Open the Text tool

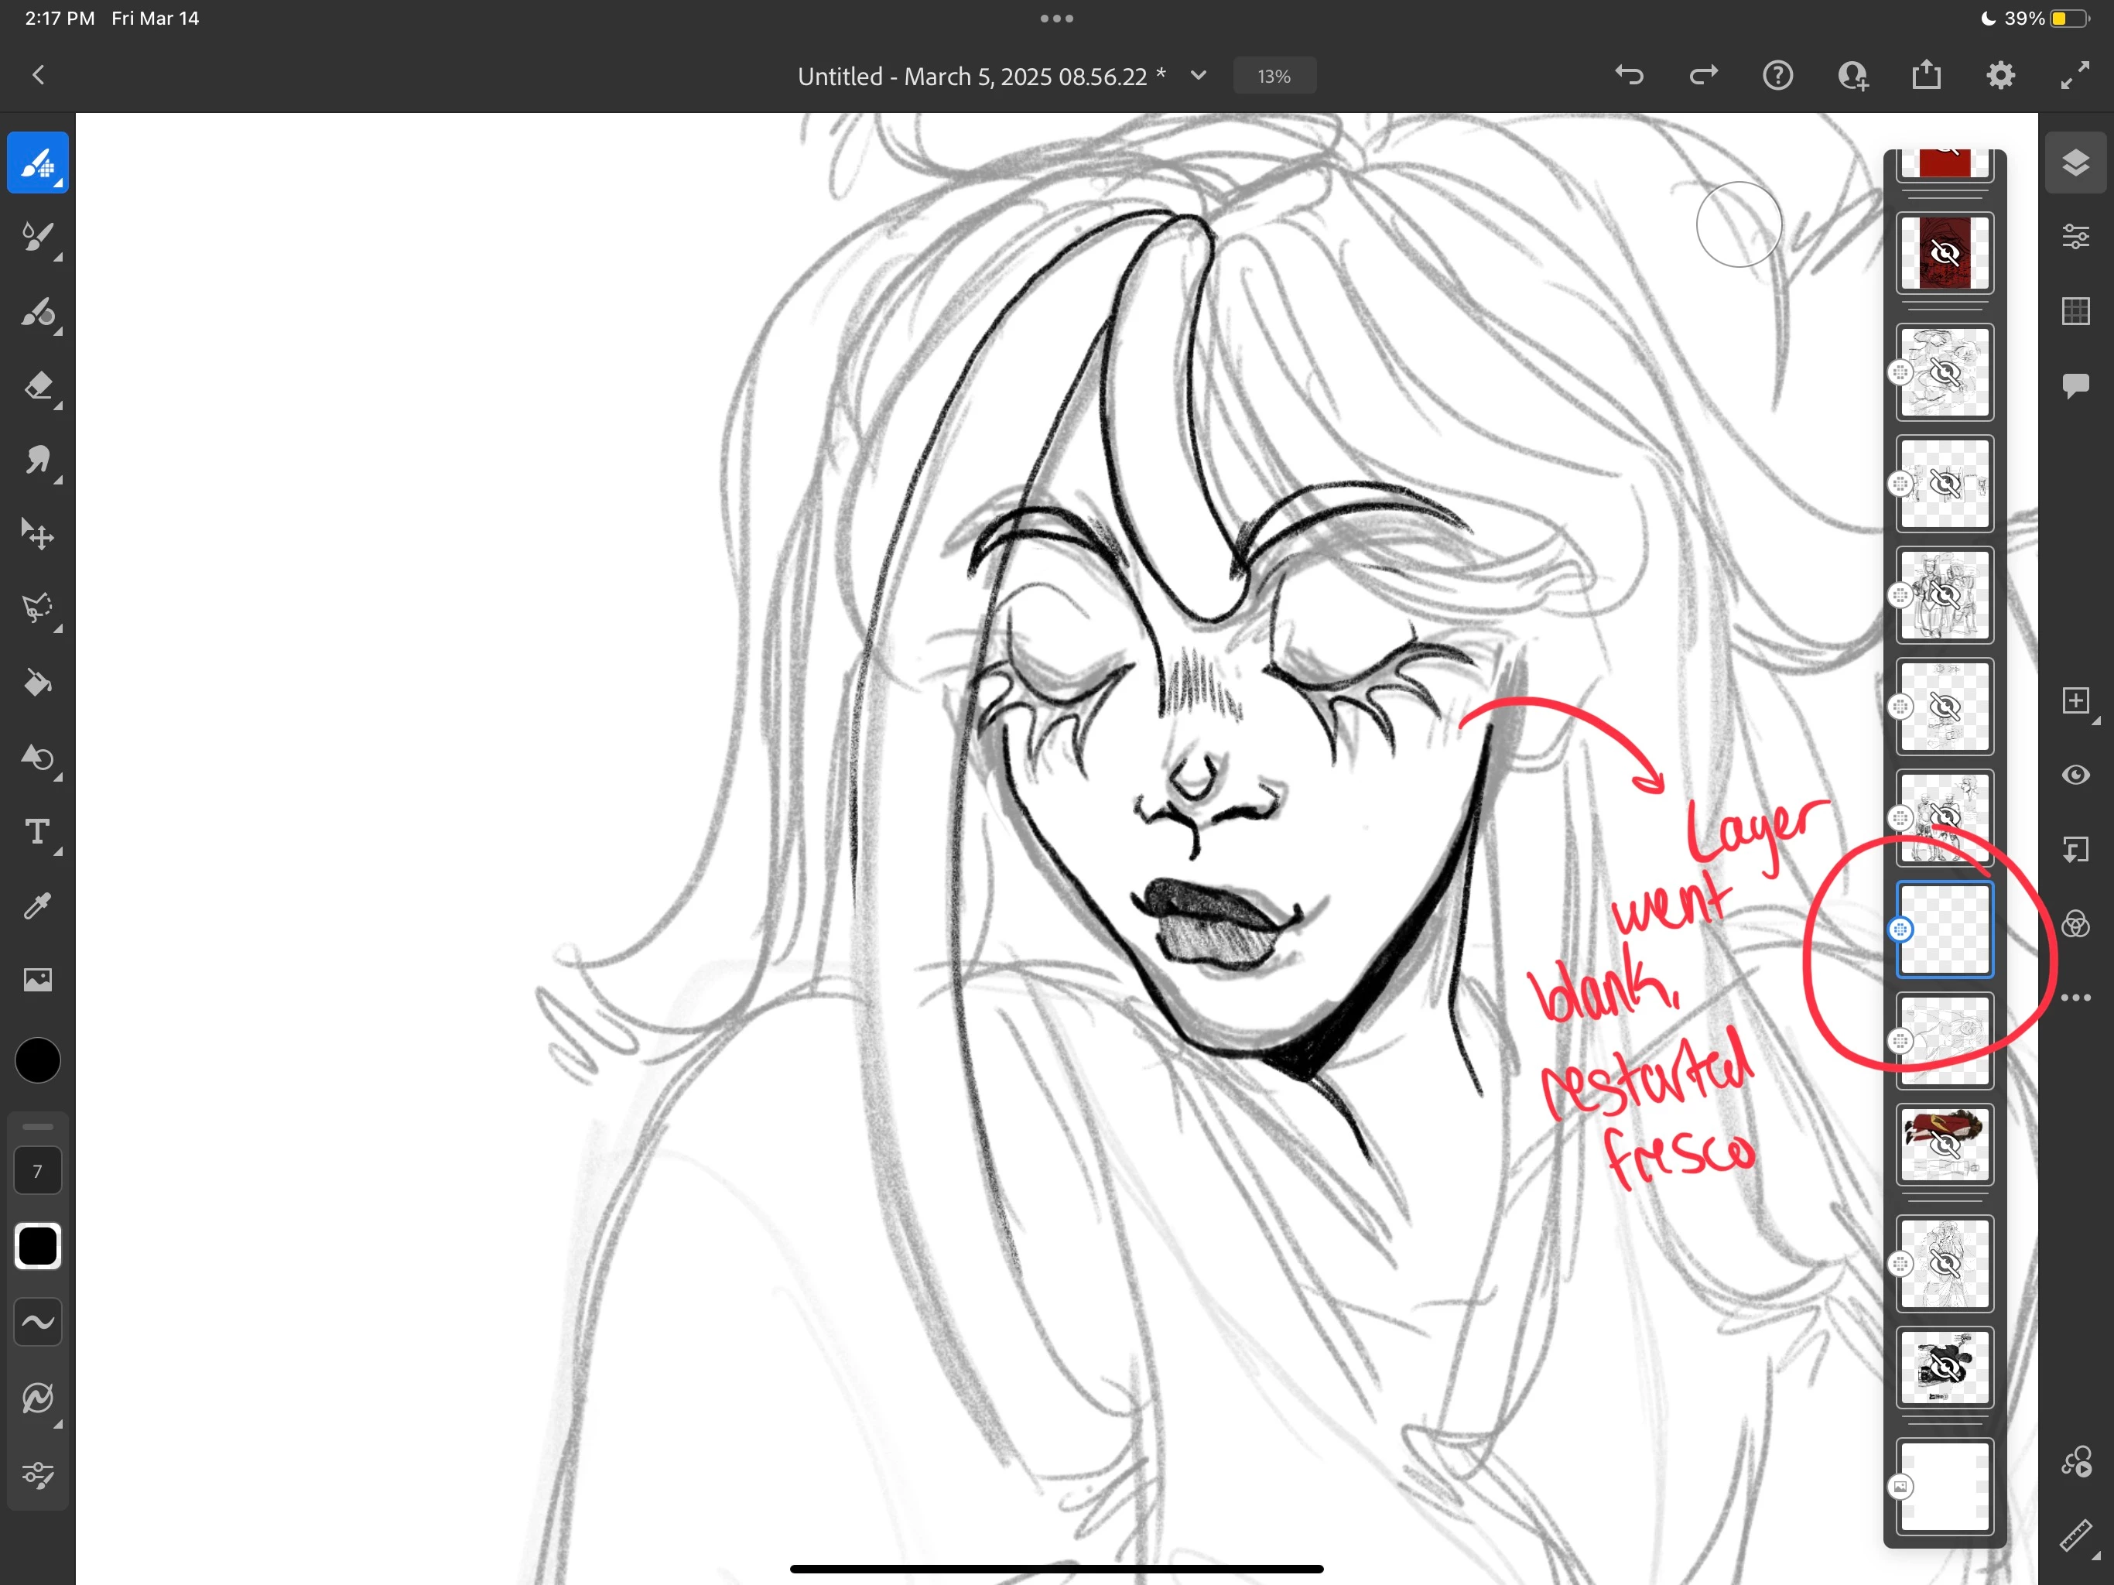point(37,832)
